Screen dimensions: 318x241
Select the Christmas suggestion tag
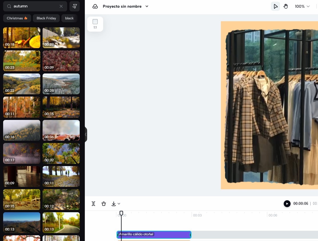click(17, 18)
